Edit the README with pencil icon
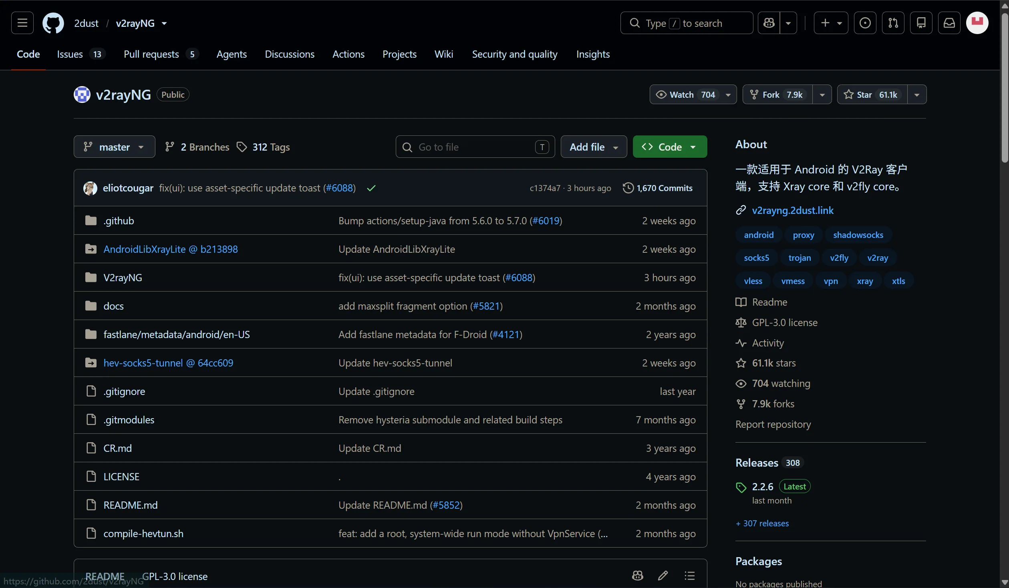This screenshot has width=1009, height=588. [x=663, y=576]
